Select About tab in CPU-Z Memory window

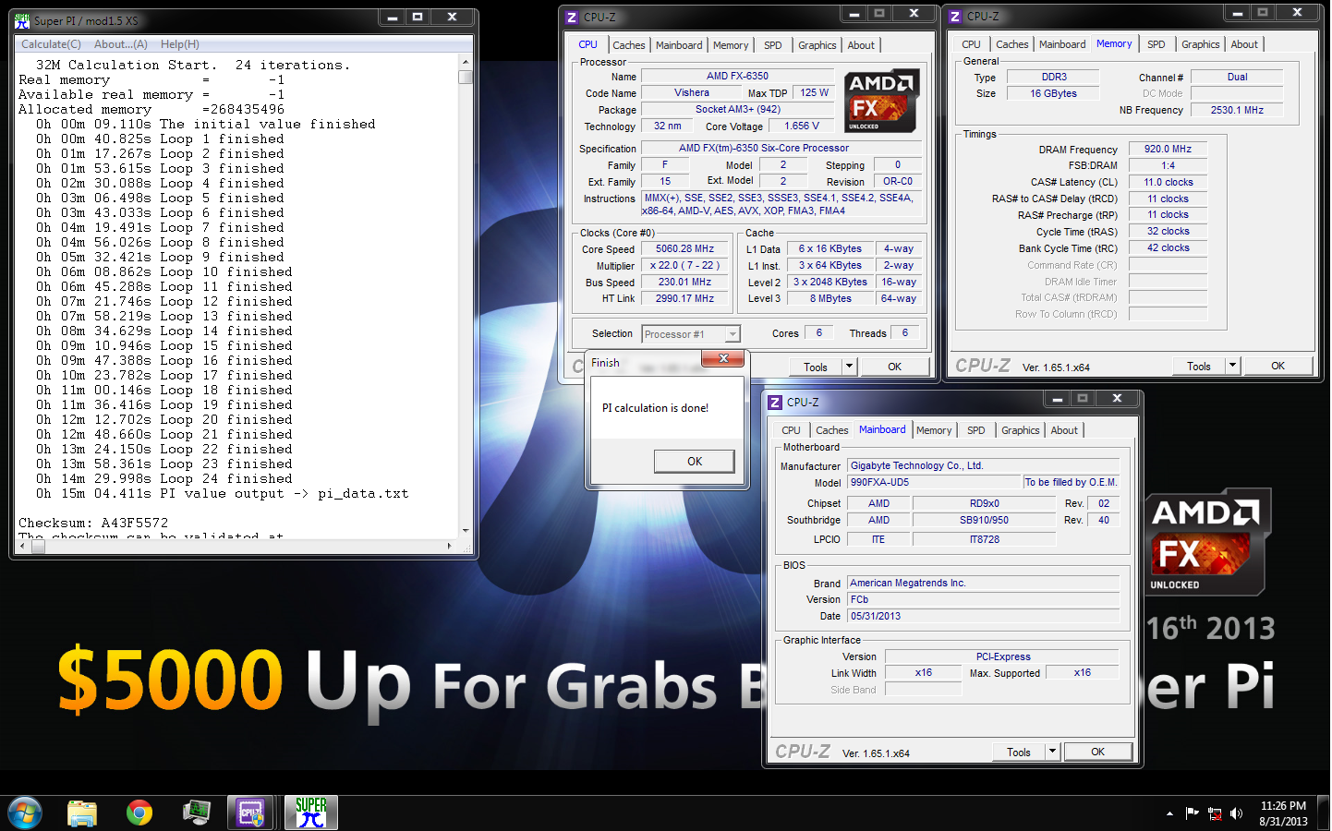click(1244, 44)
